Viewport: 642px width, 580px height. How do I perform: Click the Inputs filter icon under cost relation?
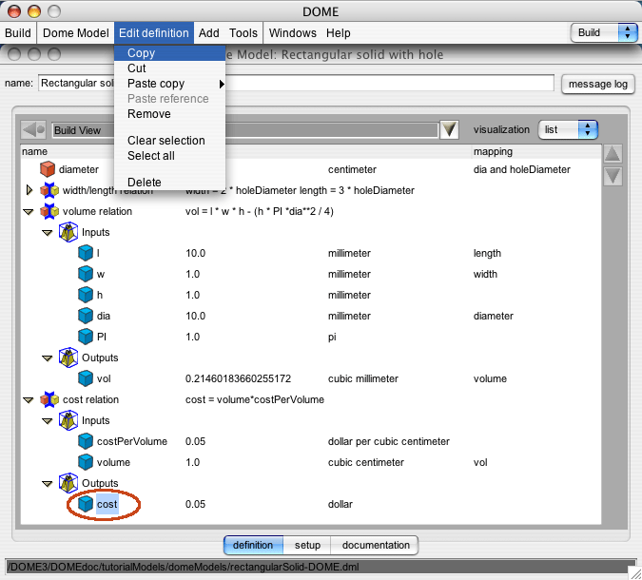(x=68, y=420)
